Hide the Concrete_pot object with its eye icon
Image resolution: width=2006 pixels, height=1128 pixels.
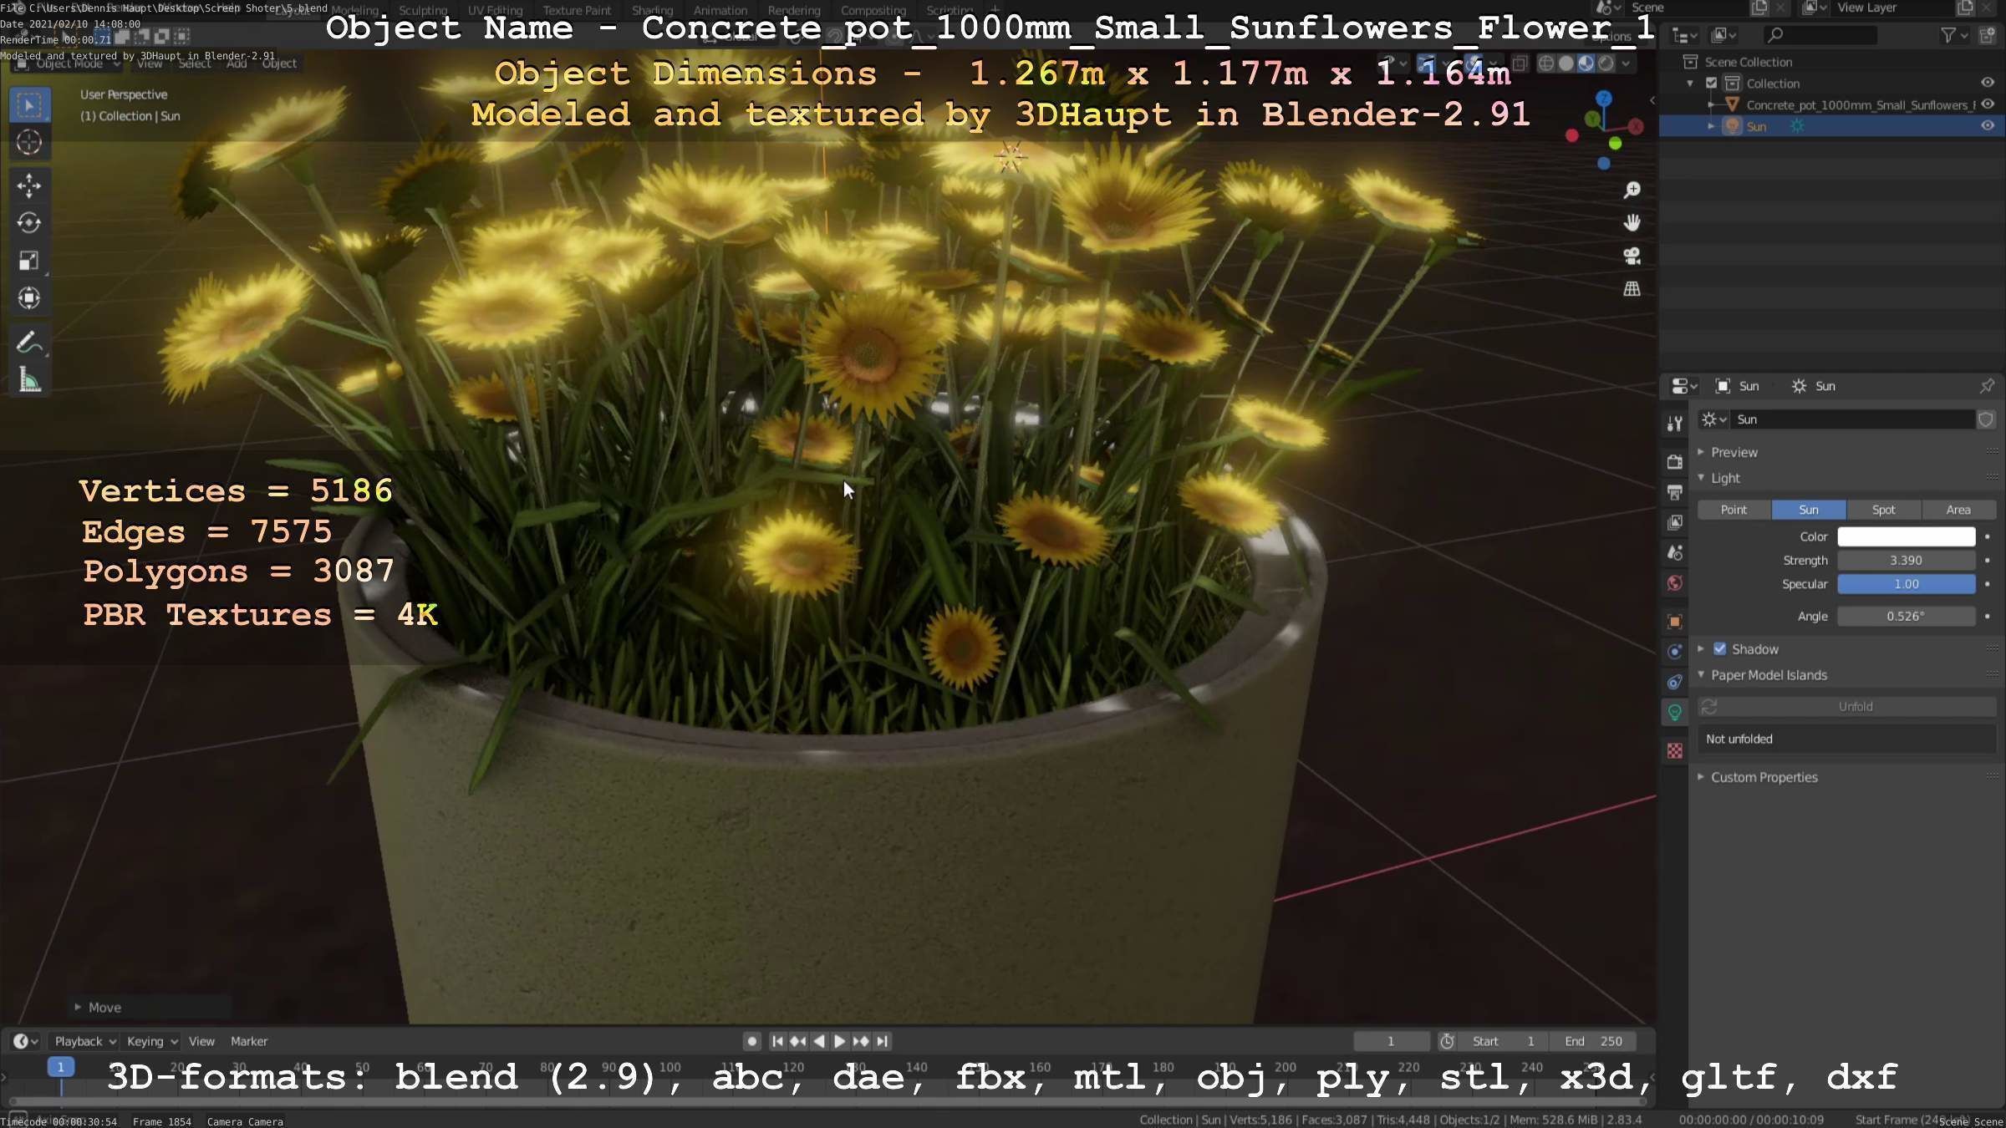[x=1988, y=104]
